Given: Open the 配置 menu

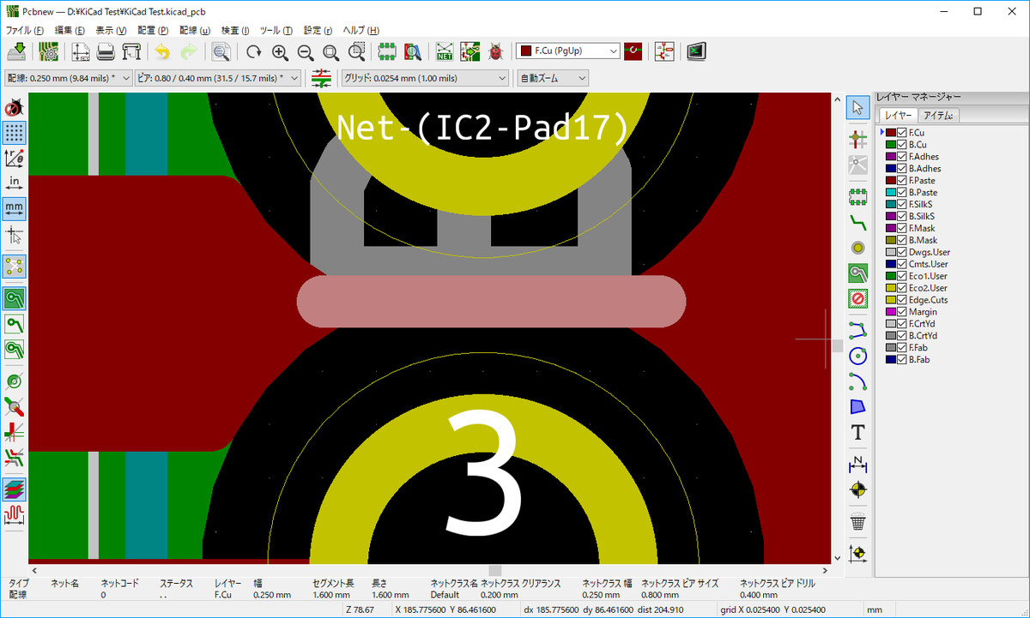Looking at the screenshot, I should tap(153, 30).
